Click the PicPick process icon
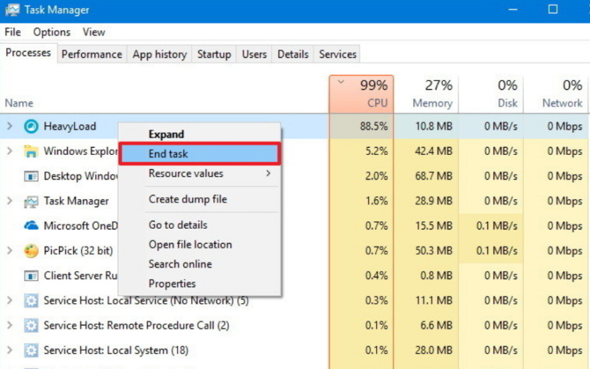Viewport: 590px width, 369px height. [31, 251]
